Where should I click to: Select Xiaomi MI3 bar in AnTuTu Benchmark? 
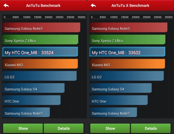40,64
